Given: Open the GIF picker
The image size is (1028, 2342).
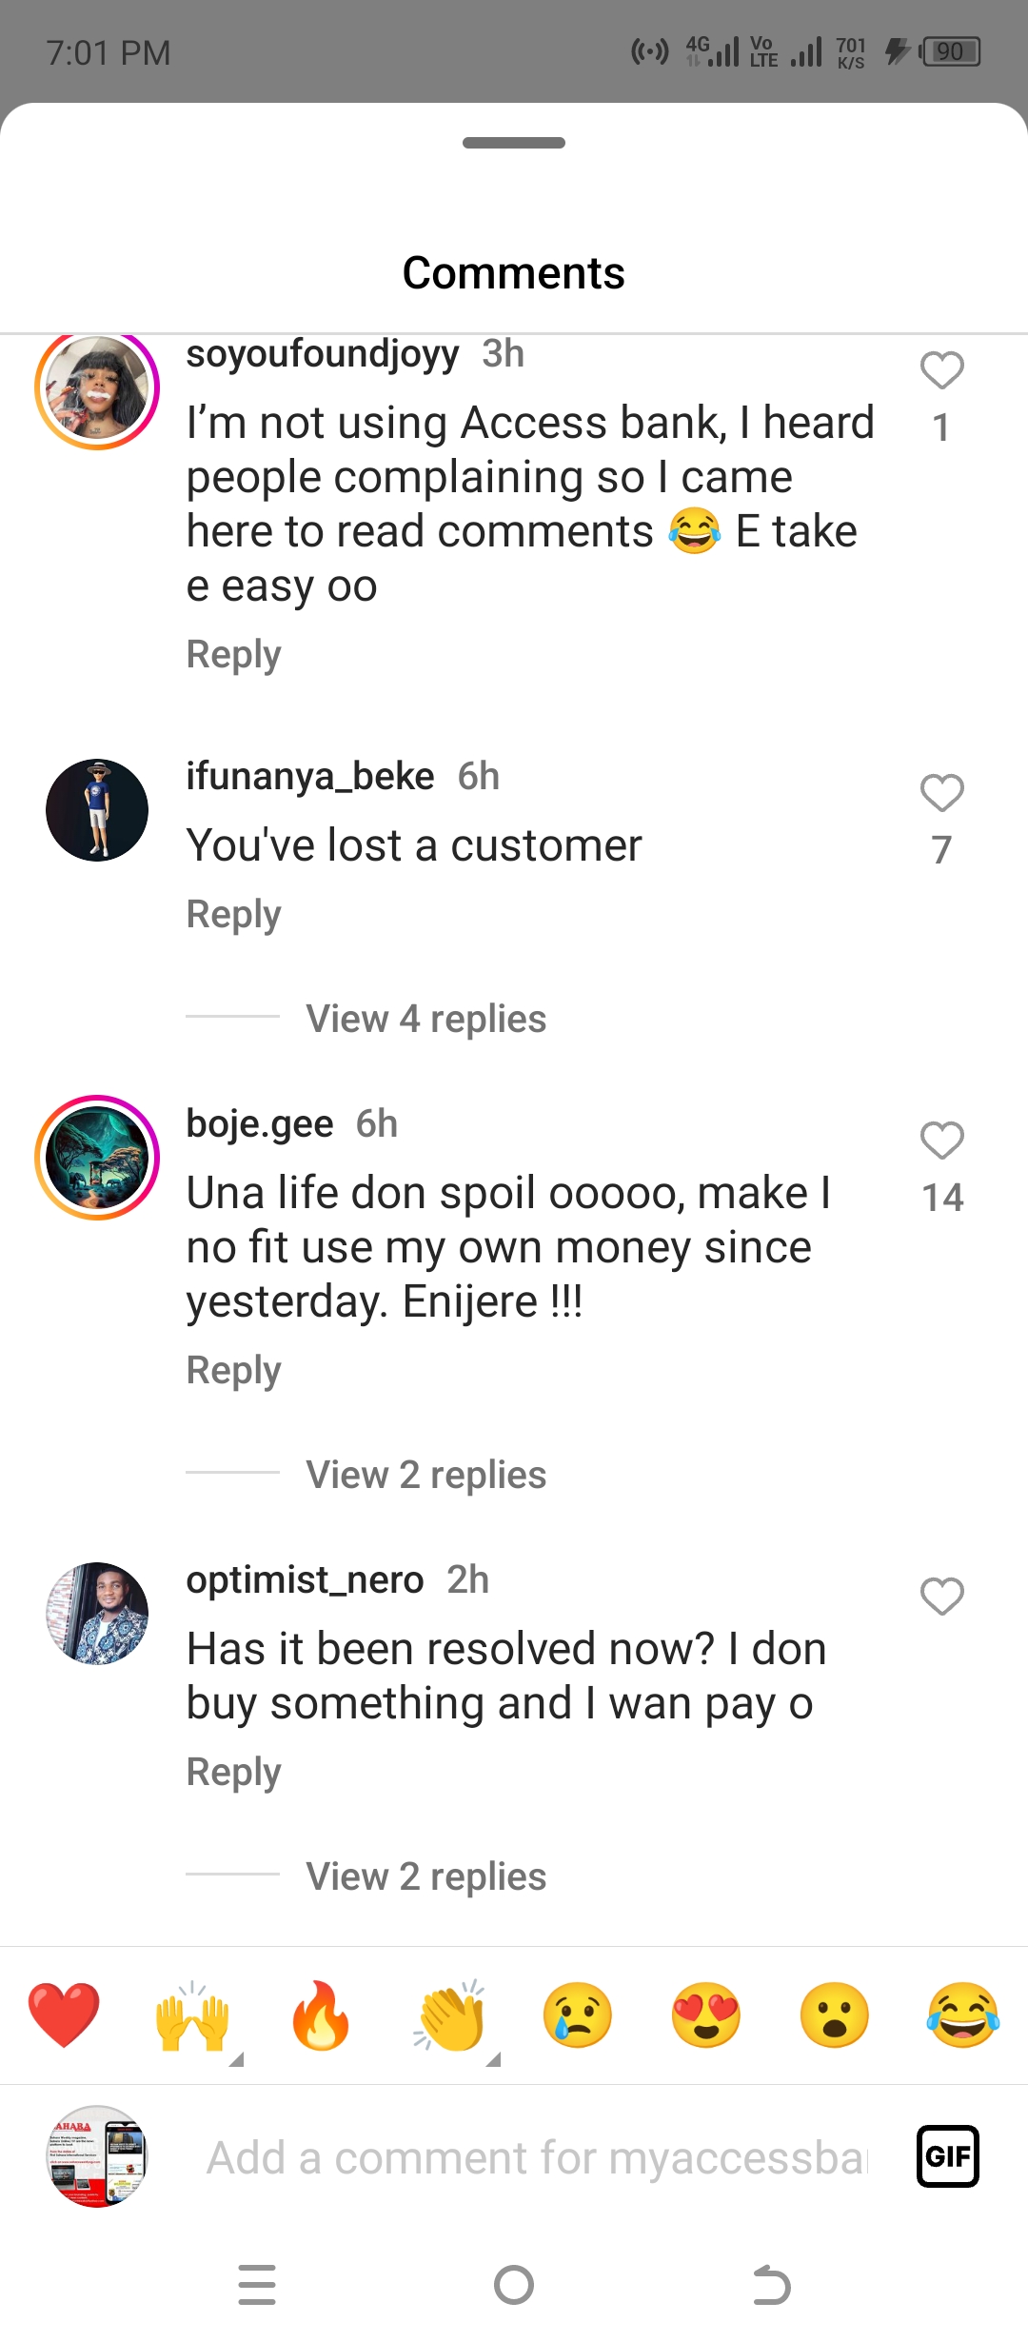Looking at the screenshot, I should [947, 2156].
